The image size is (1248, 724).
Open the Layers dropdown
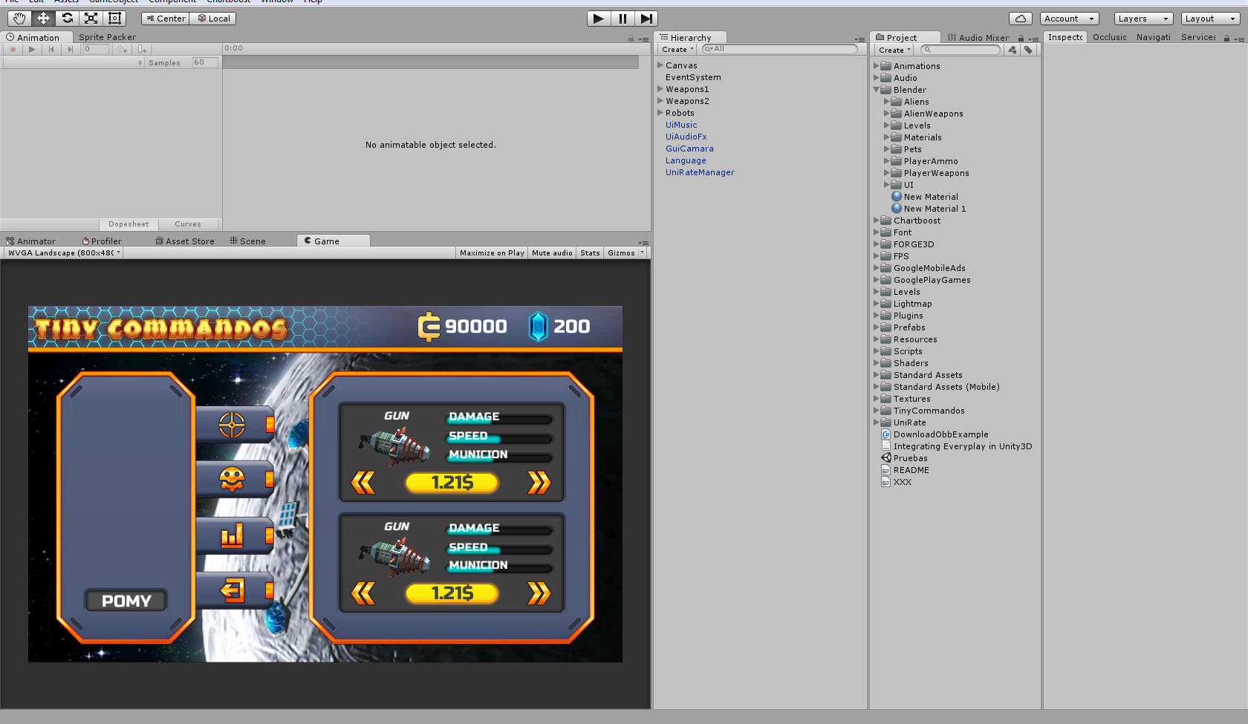(1143, 19)
